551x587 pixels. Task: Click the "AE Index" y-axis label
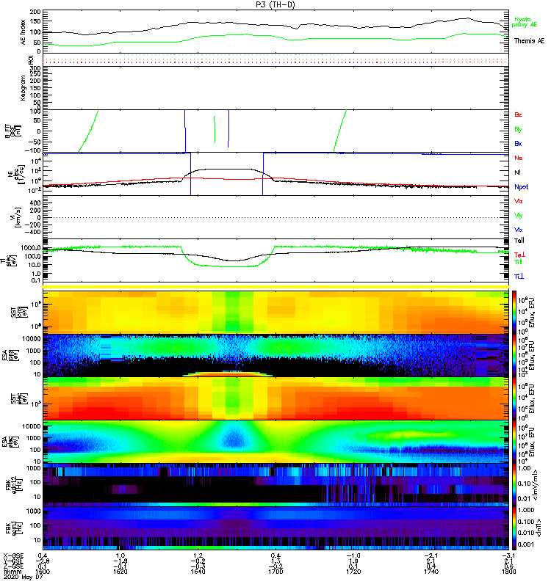pyautogui.click(x=24, y=32)
